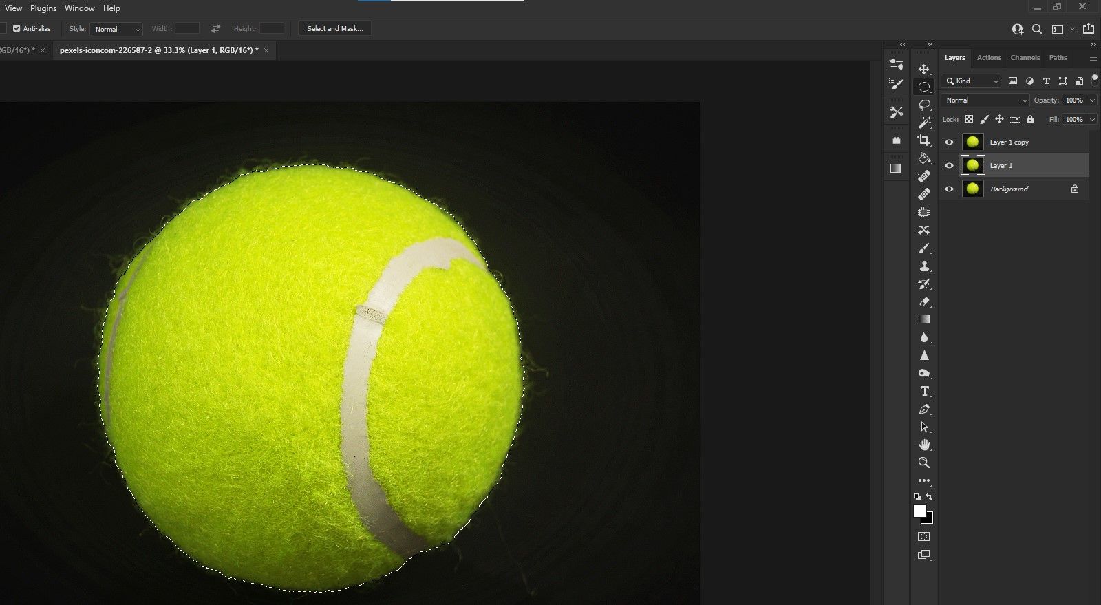Open the Window menu

(80, 8)
